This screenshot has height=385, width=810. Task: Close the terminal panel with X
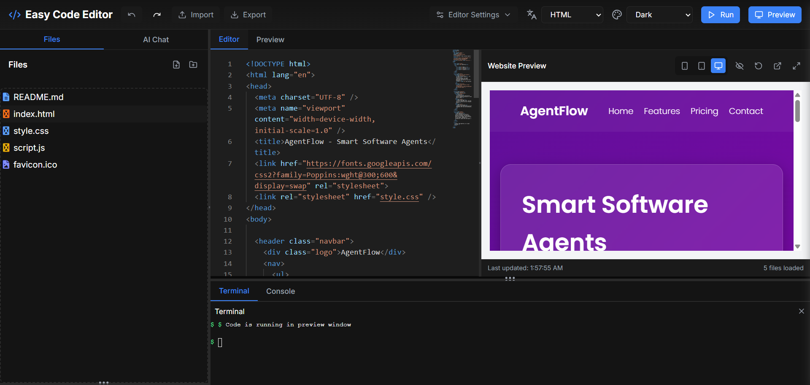pos(802,311)
